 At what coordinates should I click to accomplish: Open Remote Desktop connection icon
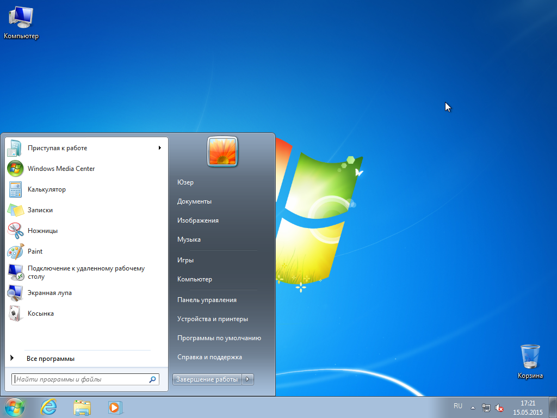pyautogui.click(x=15, y=272)
